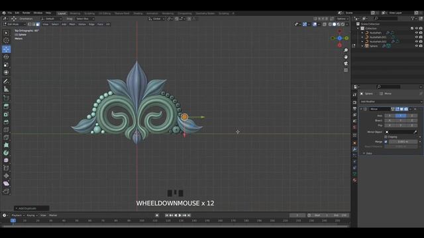Viewport: 424px width, 238px height.
Task: Expand the Sphere object tree arrow
Action: (362, 46)
